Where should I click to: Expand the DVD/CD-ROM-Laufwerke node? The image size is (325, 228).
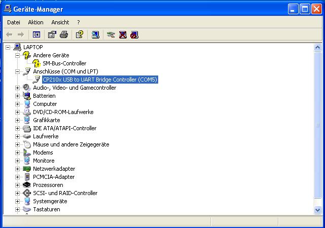[x=17, y=112]
